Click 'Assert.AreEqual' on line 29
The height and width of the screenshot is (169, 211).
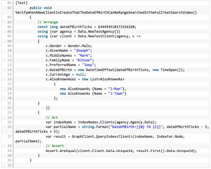(x=61, y=151)
